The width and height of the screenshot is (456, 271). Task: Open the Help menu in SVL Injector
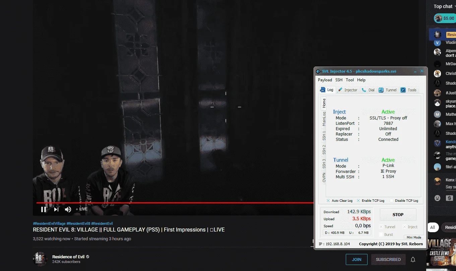point(361,80)
